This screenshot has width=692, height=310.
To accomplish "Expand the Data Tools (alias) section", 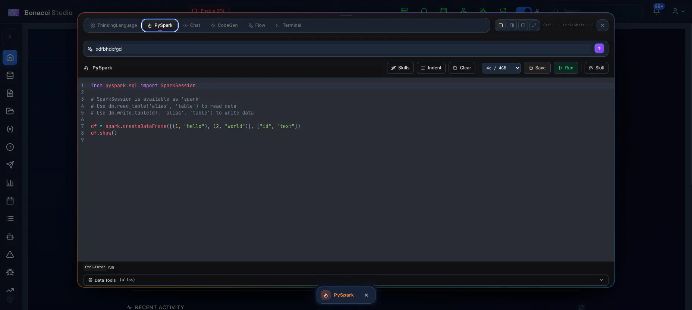I will 346,280.
